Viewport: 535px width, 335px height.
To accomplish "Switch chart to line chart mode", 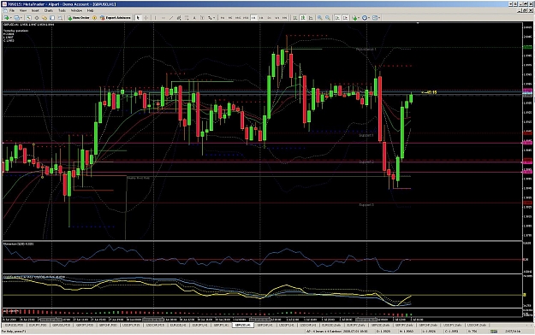I will tap(311, 17).
